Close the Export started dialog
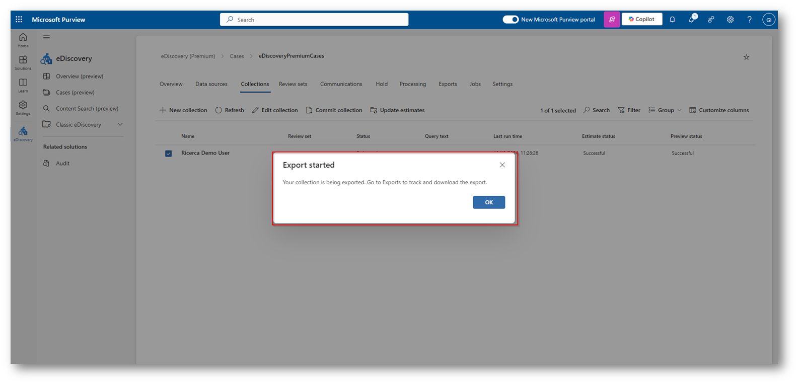 [x=502, y=165]
